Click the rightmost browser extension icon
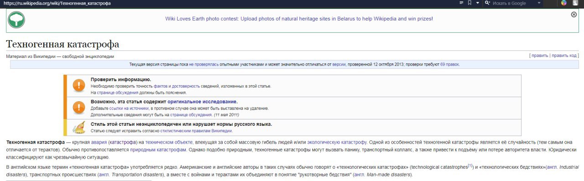This screenshot has width=584, height=181. 576,3
